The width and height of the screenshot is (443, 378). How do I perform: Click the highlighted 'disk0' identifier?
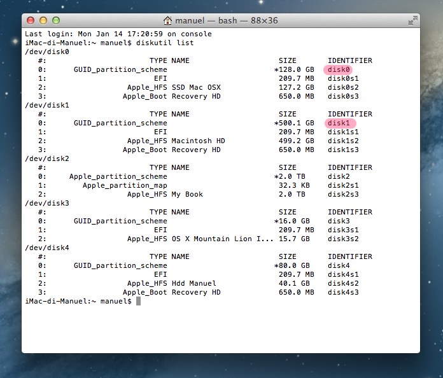(339, 69)
